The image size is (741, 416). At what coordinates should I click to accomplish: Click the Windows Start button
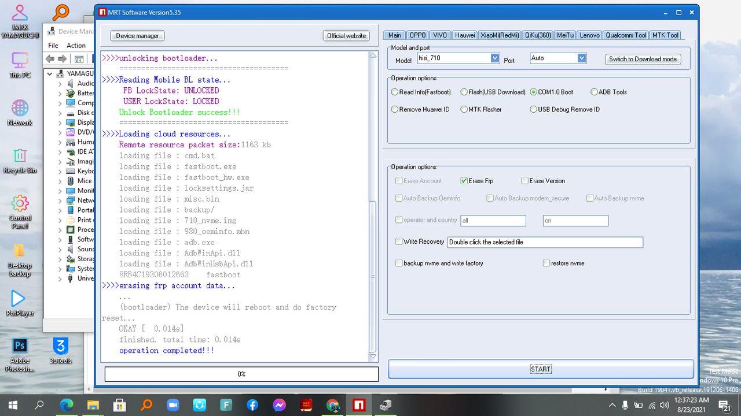click(x=12, y=405)
